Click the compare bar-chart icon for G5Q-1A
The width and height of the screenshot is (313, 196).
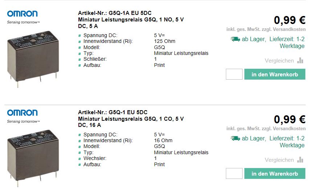(x=300, y=61)
